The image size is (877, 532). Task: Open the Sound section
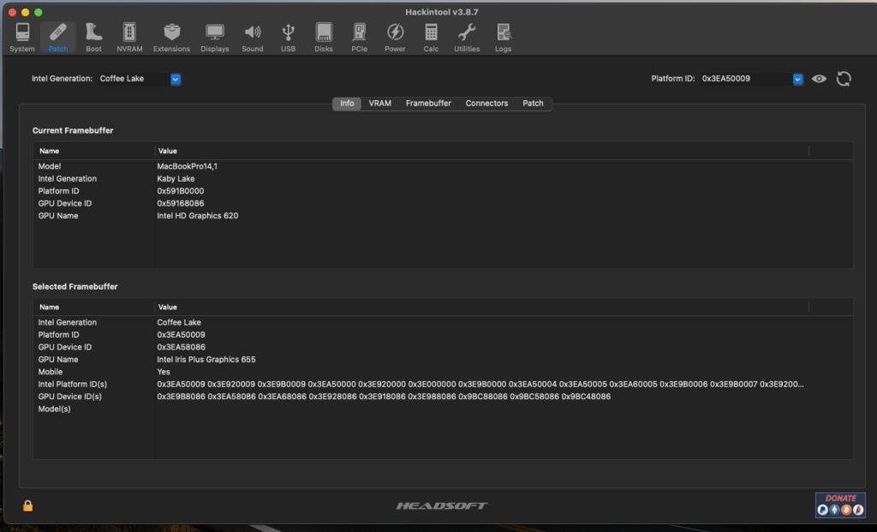click(252, 37)
